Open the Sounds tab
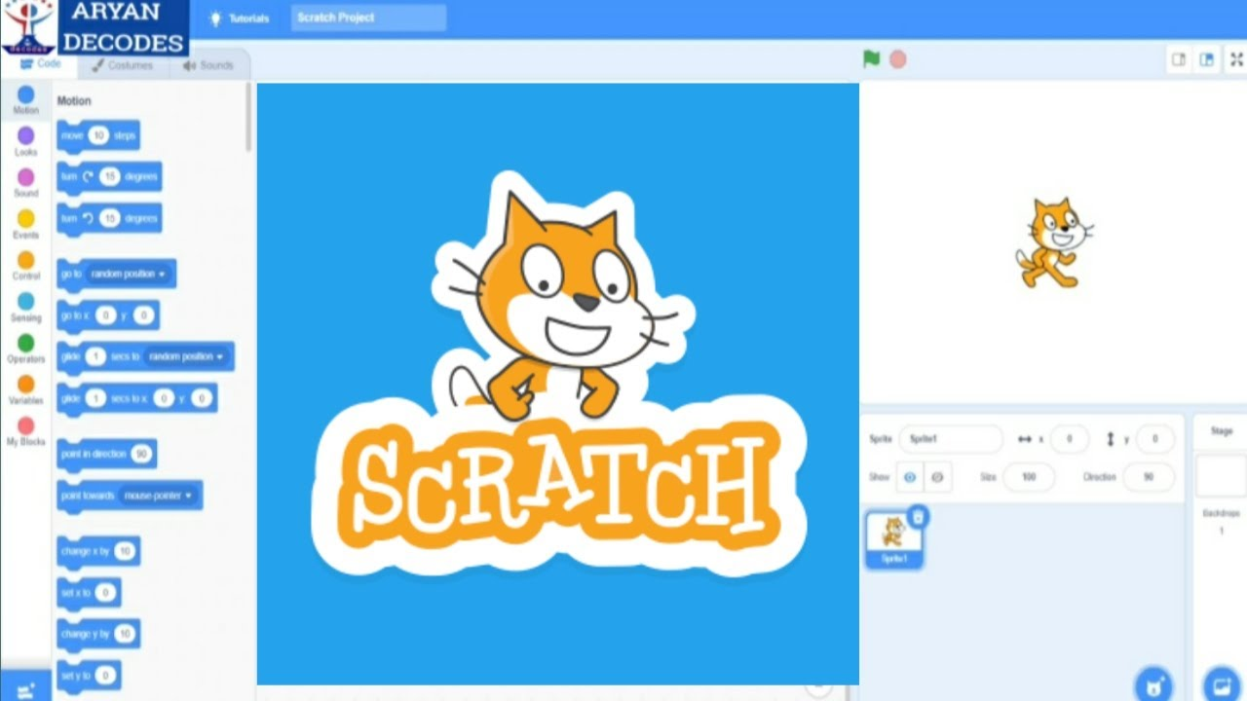The image size is (1247, 701). (x=208, y=65)
